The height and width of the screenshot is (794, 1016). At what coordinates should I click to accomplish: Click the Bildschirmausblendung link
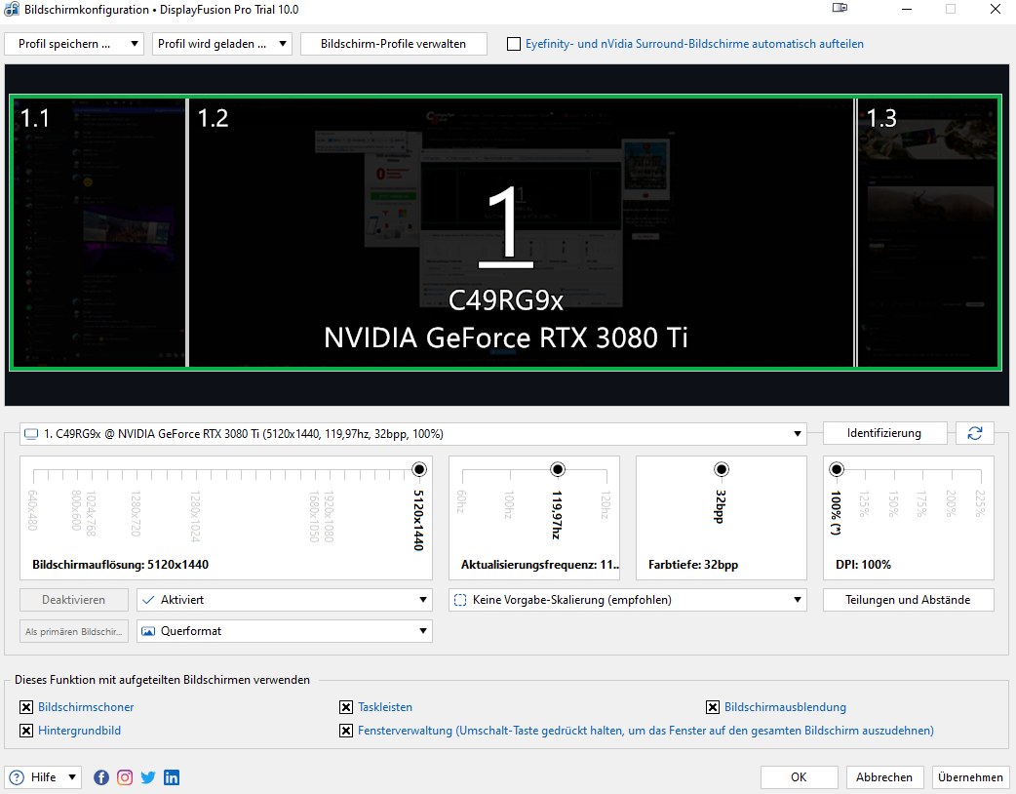click(785, 707)
